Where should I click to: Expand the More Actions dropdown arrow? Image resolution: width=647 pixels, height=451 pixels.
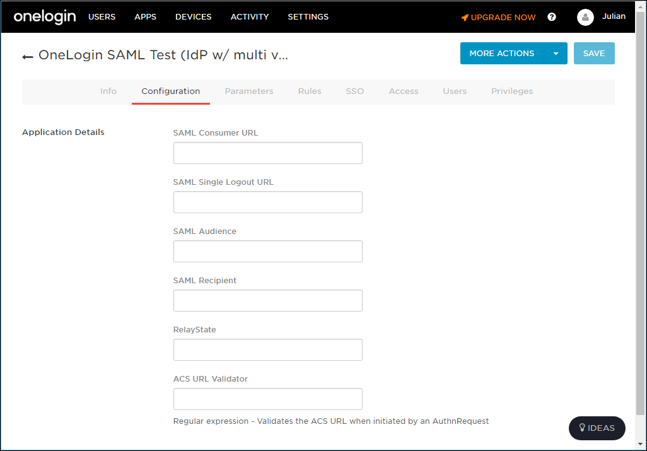[x=556, y=53]
